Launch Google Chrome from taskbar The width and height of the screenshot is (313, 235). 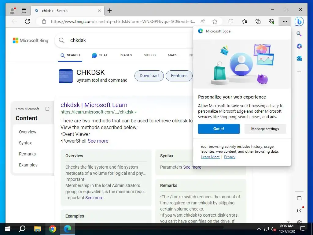53,229
